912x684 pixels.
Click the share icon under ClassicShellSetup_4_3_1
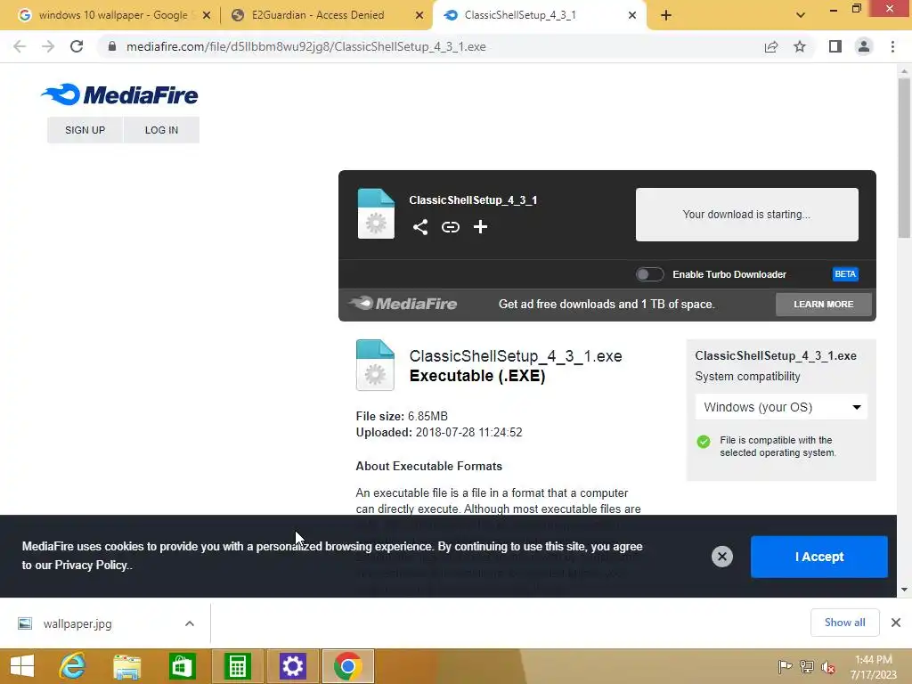click(x=420, y=227)
